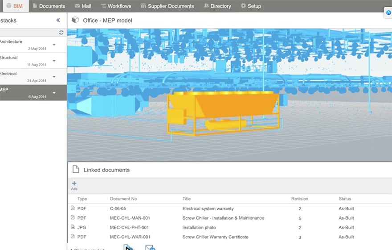The width and height of the screenshot is (392, 250).
Task: Click the PDF icon for document C-06-05
Action: click(x=73, y=208)
